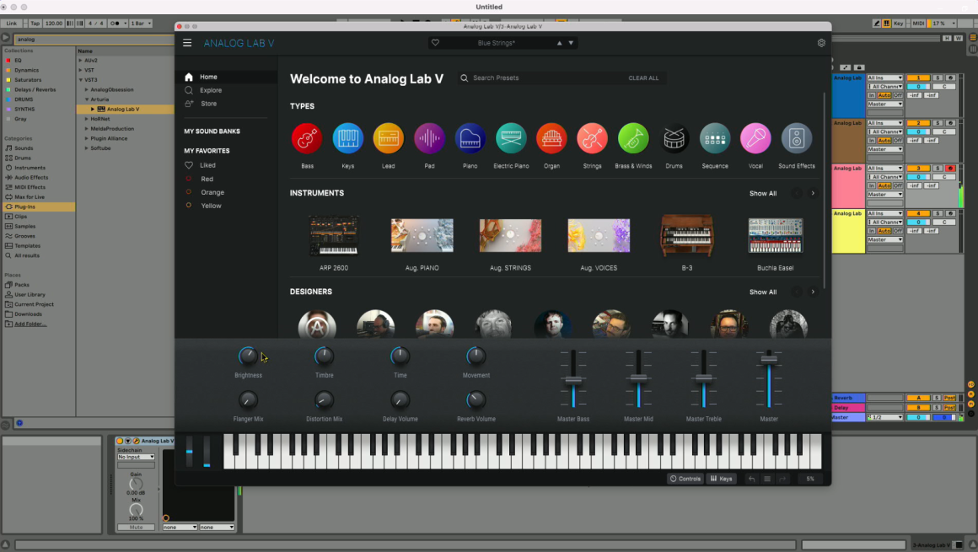The height and width of the screenshot is (552, 978).
Task: Open the hamburger menu in Analog Lab
Action: point(187,43)
